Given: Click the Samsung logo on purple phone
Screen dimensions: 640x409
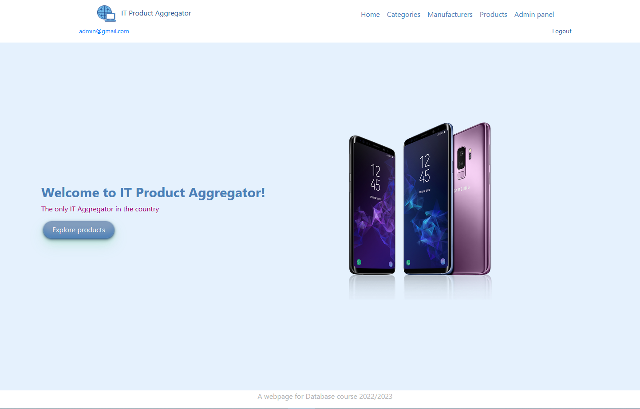Looking at the screenshot, I should point(462,189).
